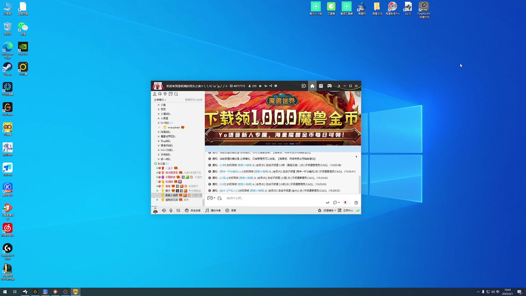Open the bulletin board icon
The width and height of the screenshot is (526, 296).
tap(171, 94)
